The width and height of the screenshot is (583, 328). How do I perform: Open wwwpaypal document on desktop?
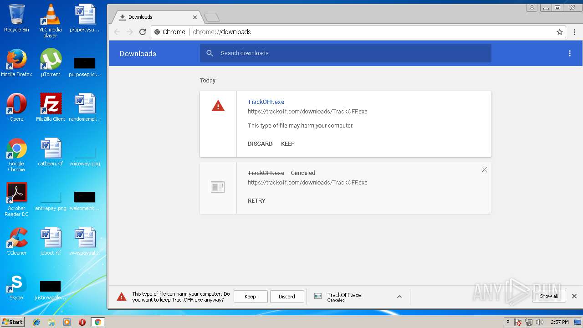85,241
